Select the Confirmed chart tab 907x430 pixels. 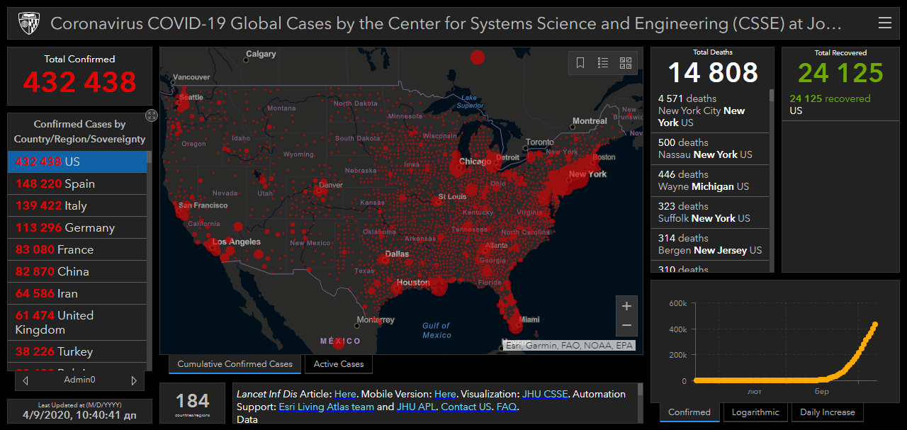pyautogui.click(x=689, y=412)
